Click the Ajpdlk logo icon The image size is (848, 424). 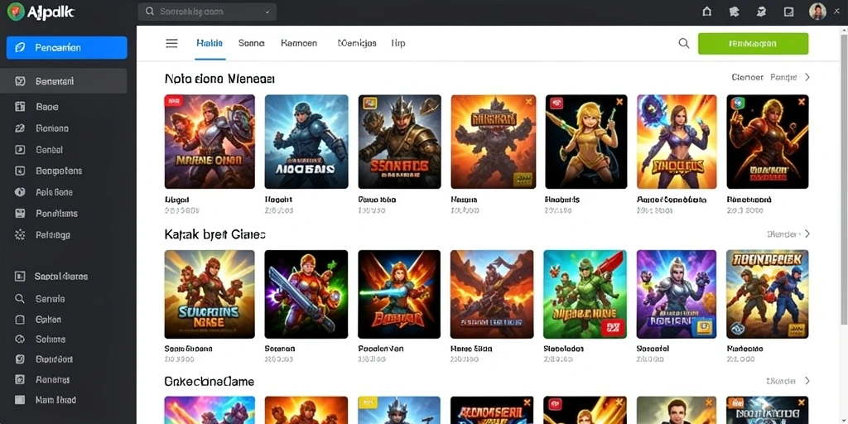coord(15,12)
